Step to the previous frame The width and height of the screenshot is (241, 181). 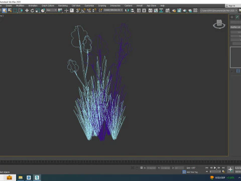tap(211, 168)
